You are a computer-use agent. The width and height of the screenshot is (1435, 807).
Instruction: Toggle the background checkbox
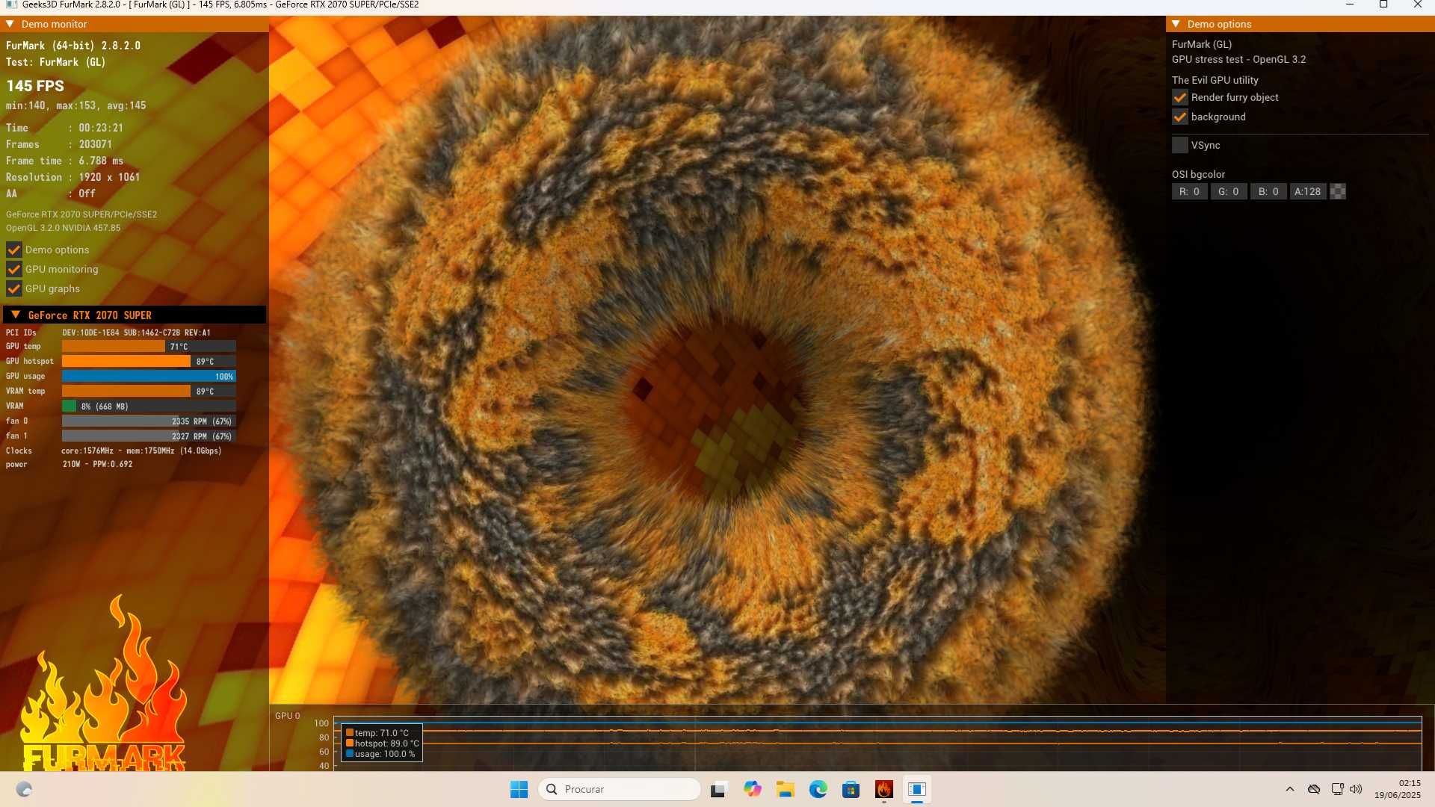(1179, 117)
